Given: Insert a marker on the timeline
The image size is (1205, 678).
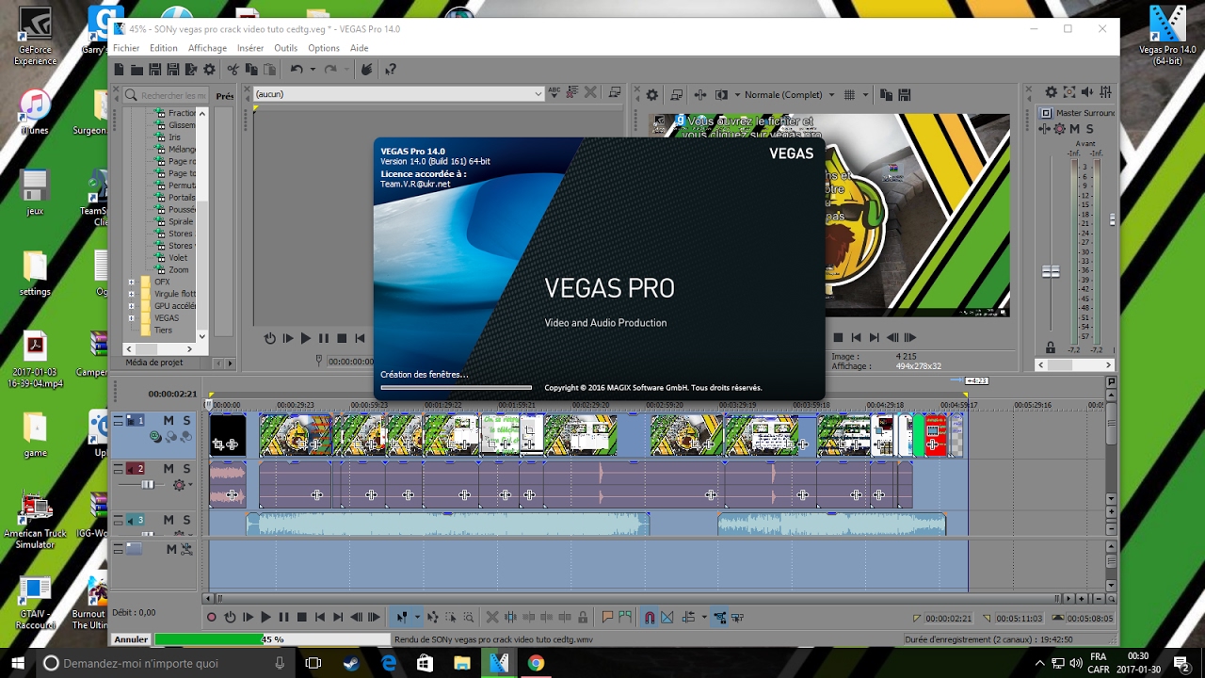Looking at the screenshot, I should [607, 618].
